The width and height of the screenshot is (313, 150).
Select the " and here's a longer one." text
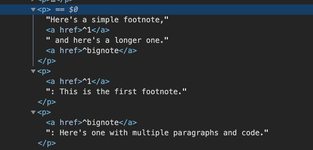107,40
